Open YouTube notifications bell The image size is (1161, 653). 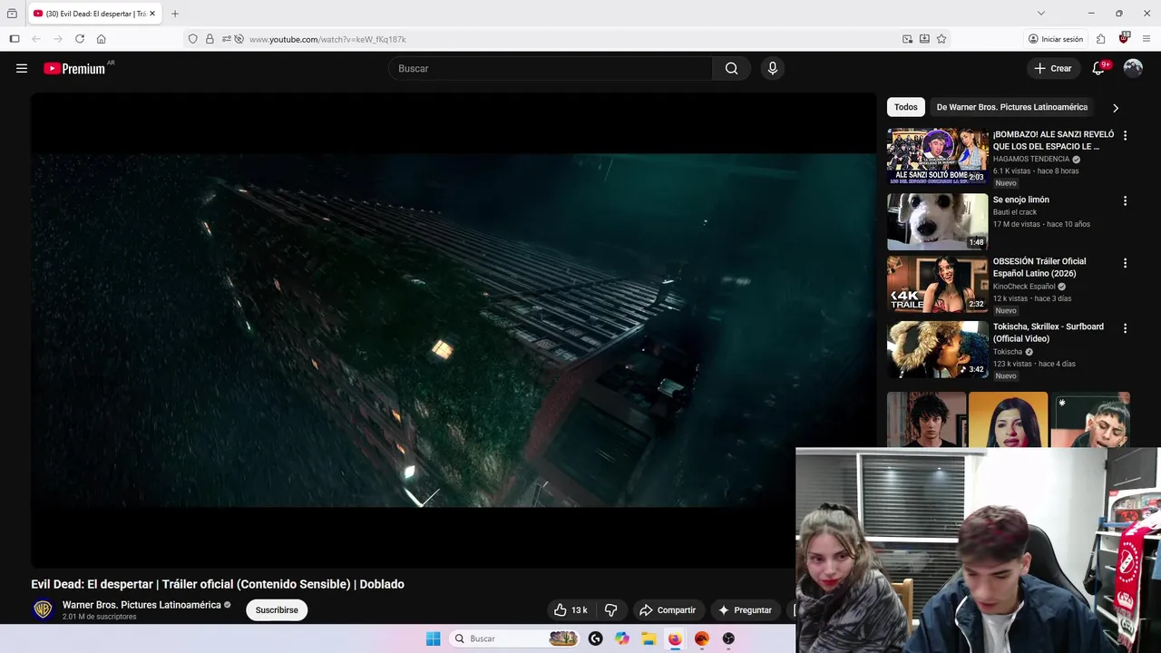[x=1098, y=68]
